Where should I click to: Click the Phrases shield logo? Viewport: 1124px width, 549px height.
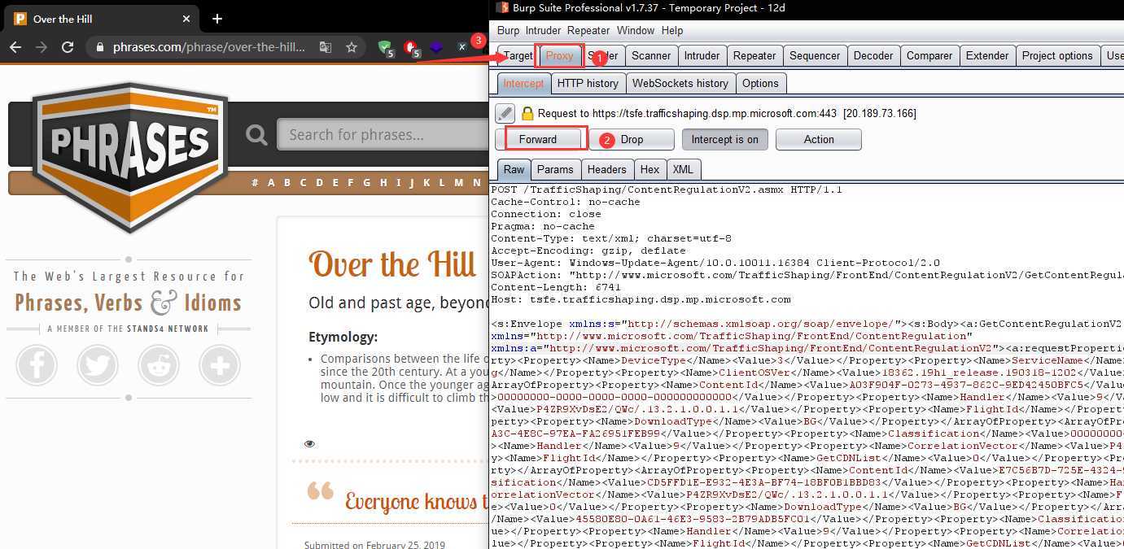click(130, 156)
